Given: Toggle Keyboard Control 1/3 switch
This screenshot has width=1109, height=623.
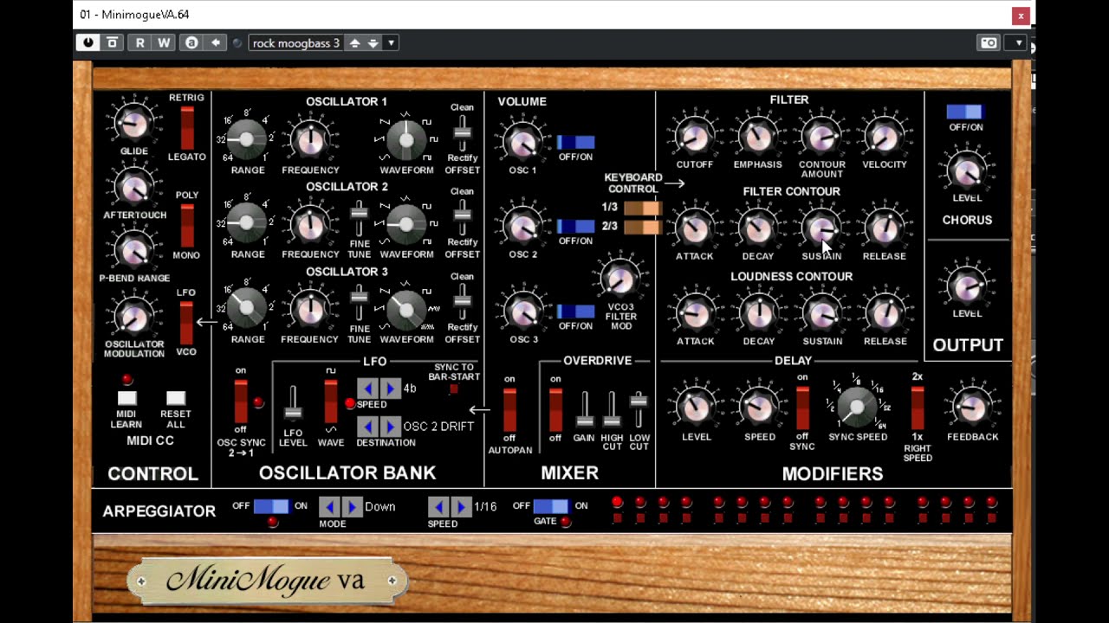Looking at the screenshot, I should [x=642, y=208].
